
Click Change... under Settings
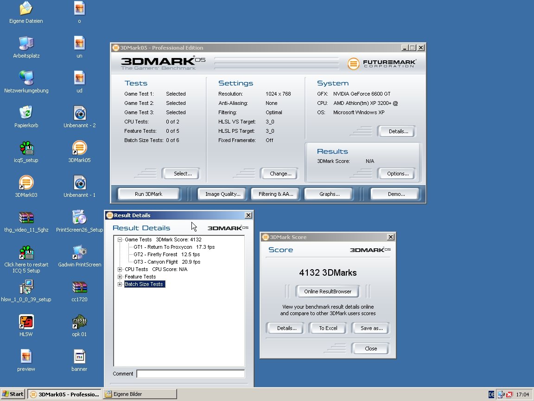pyautogui.click(x=280, y=174)
